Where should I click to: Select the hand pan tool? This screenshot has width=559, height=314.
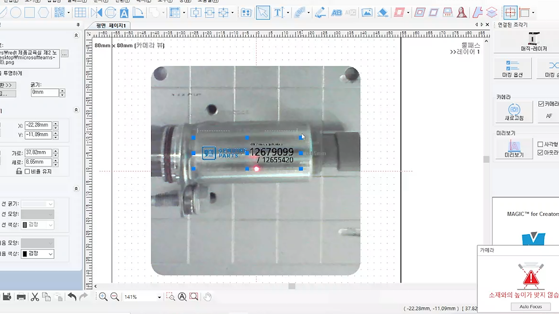coord(208,296)
